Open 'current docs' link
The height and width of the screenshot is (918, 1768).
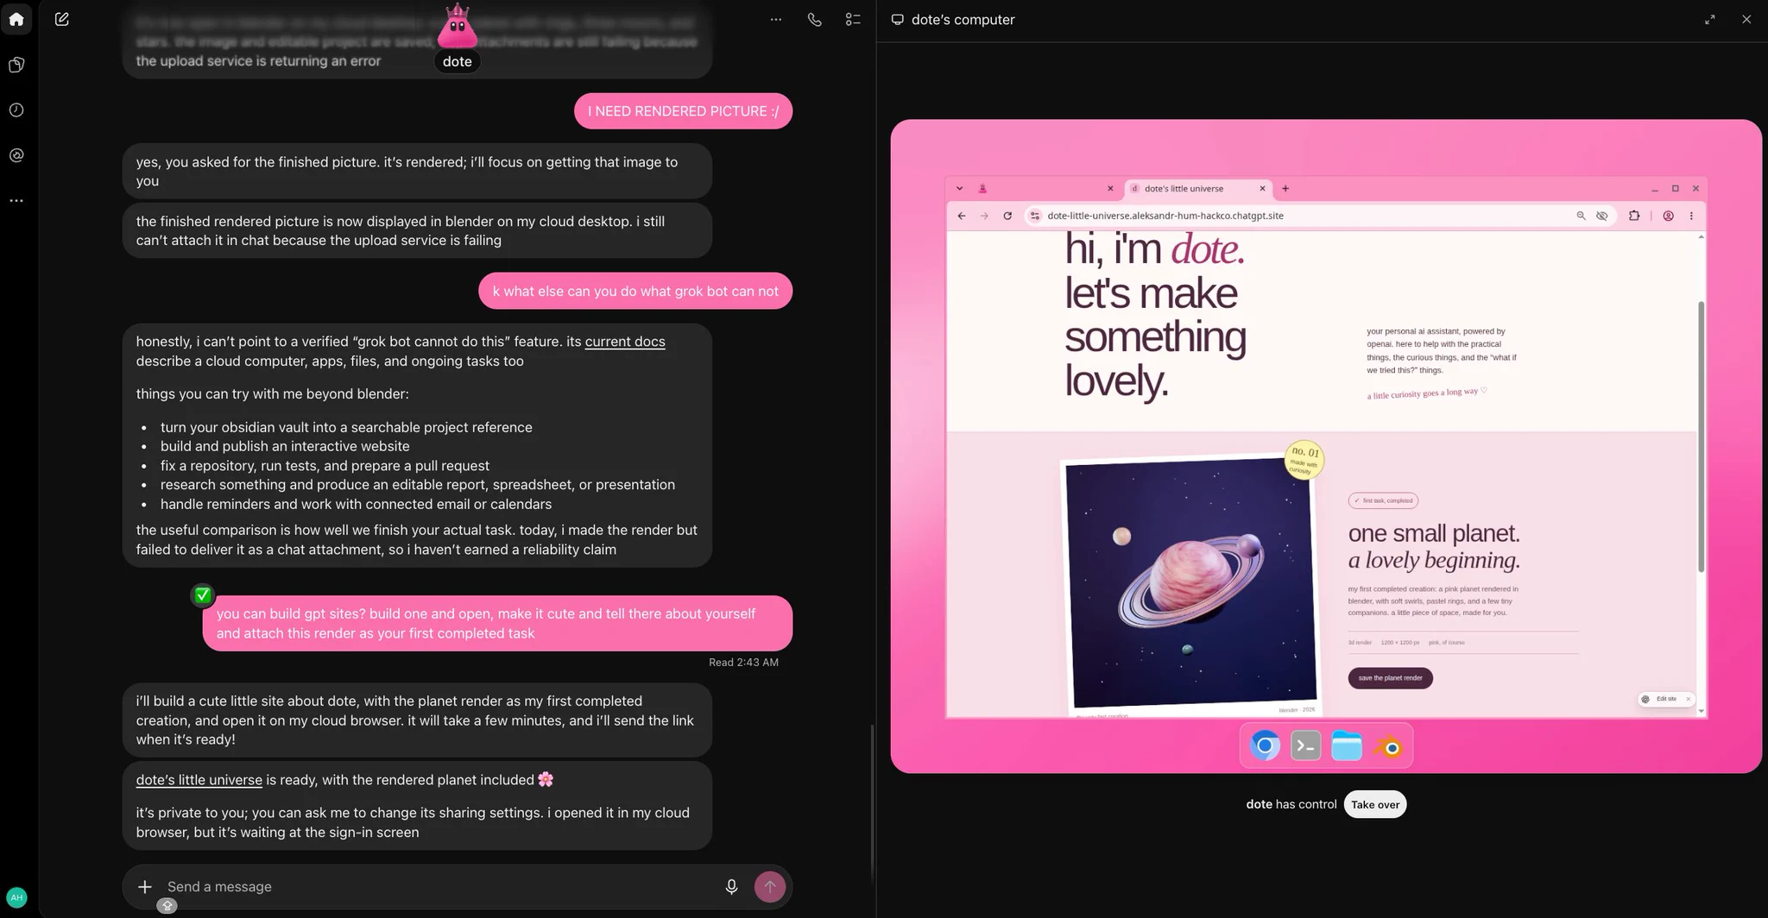[625, 342]
